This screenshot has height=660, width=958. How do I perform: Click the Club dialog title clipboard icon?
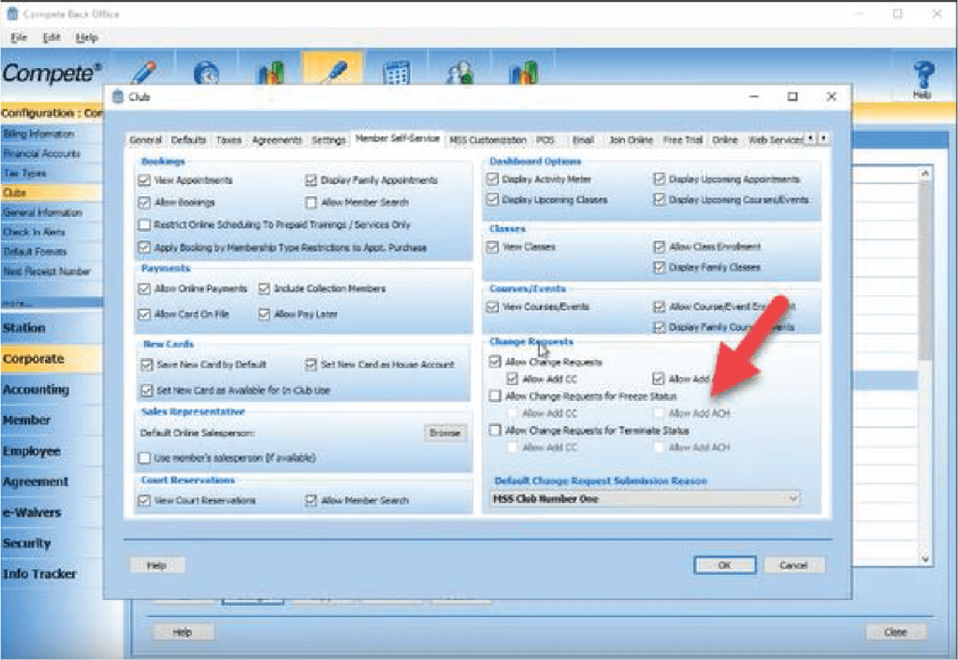click(117, 96)
